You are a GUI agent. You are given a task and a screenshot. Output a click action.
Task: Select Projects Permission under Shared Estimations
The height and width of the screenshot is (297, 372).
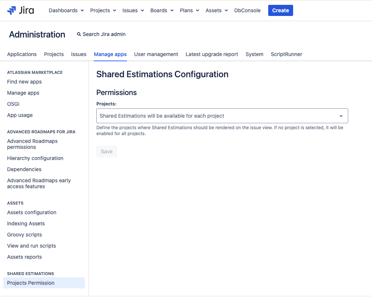coord(31,283)
